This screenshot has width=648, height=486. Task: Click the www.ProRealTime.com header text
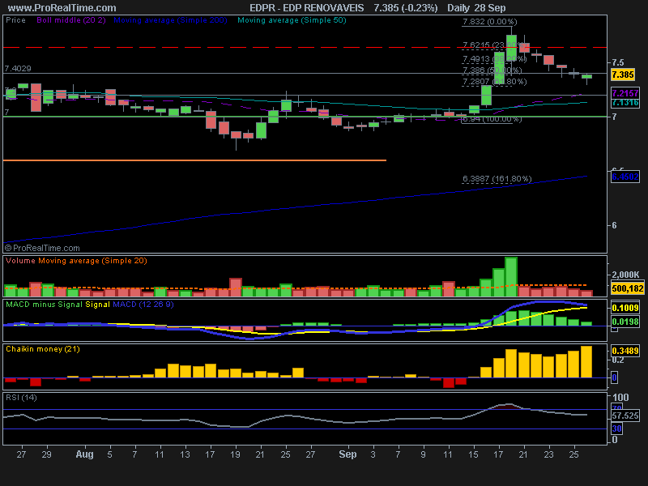pos(62,8)
